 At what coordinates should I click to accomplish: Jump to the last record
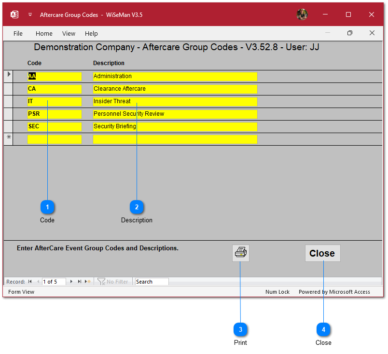click(x=80, y=282)
